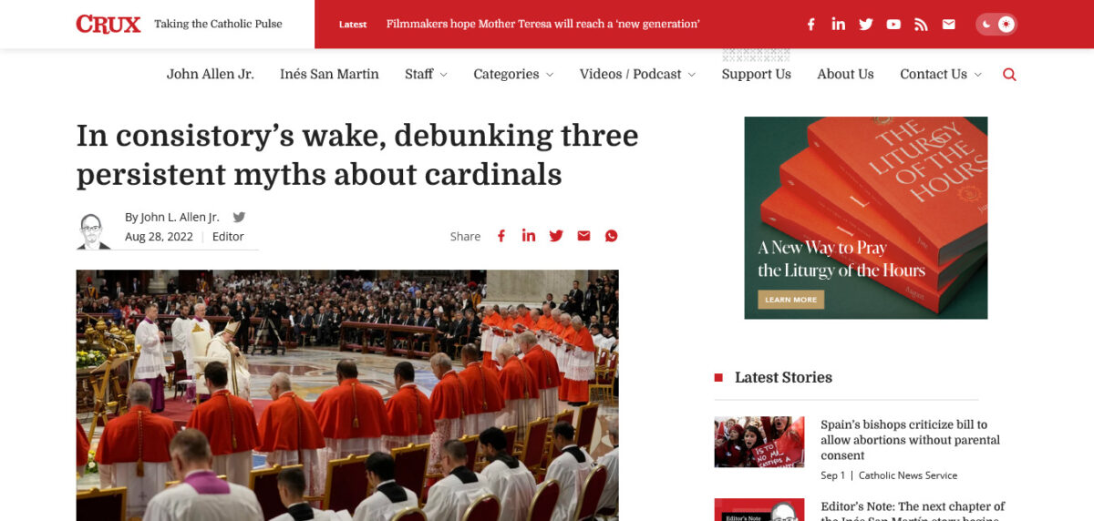Toggle dark/light mode switch
The height and width of the screenshot is (521, 1094).
(x=996, y=25)
